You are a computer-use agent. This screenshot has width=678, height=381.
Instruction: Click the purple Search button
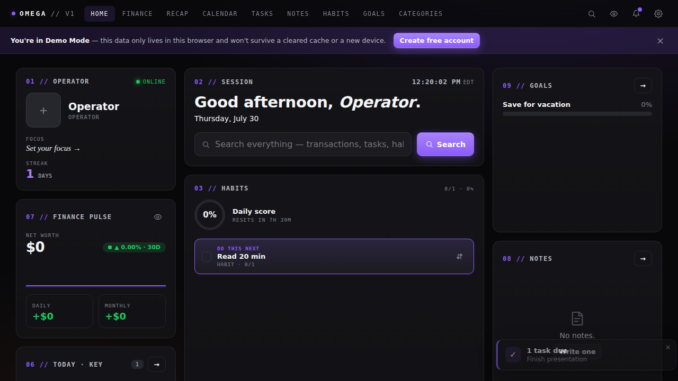point(445,144)
